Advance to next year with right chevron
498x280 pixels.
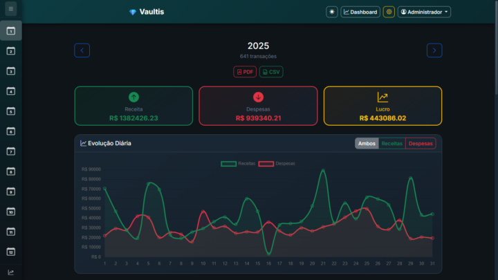434,50
